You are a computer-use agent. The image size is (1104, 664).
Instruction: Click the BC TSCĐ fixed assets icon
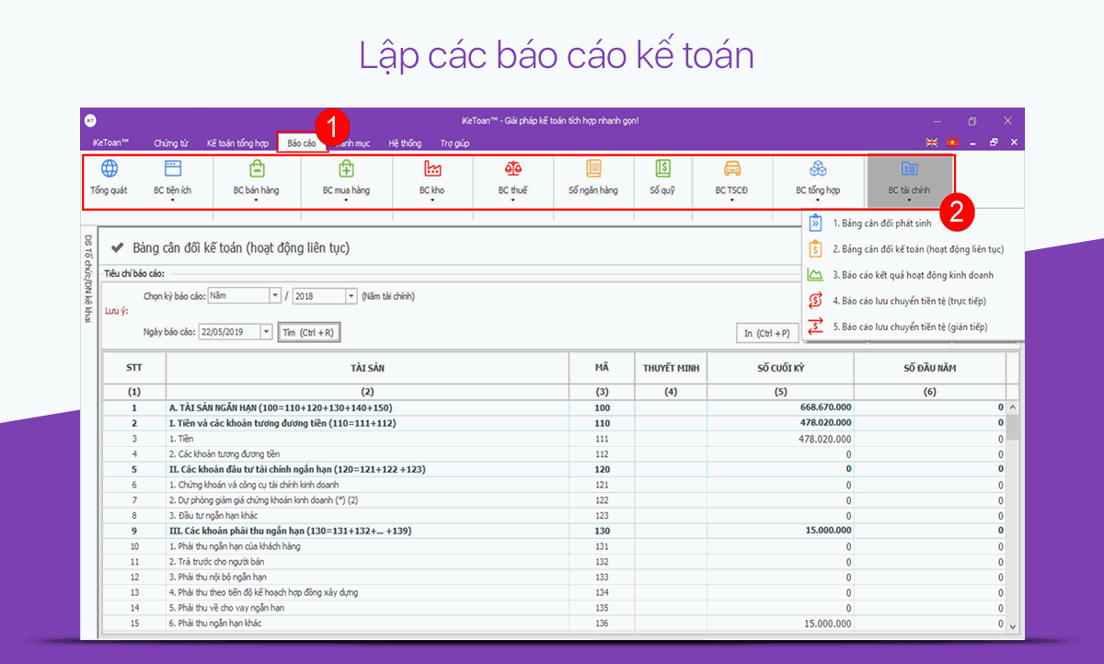click(x=732, y=179)
